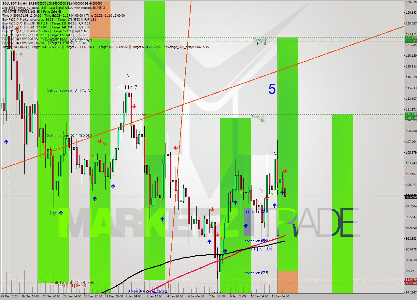Image resolution: width=417 pixels, height=300 pixels.
Task: Click the 11 Jan 04:00 time label
Action: 280,296
